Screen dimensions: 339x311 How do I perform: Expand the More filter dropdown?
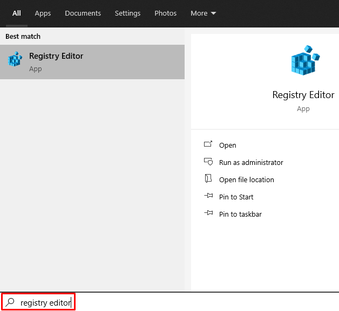[203, 13]
